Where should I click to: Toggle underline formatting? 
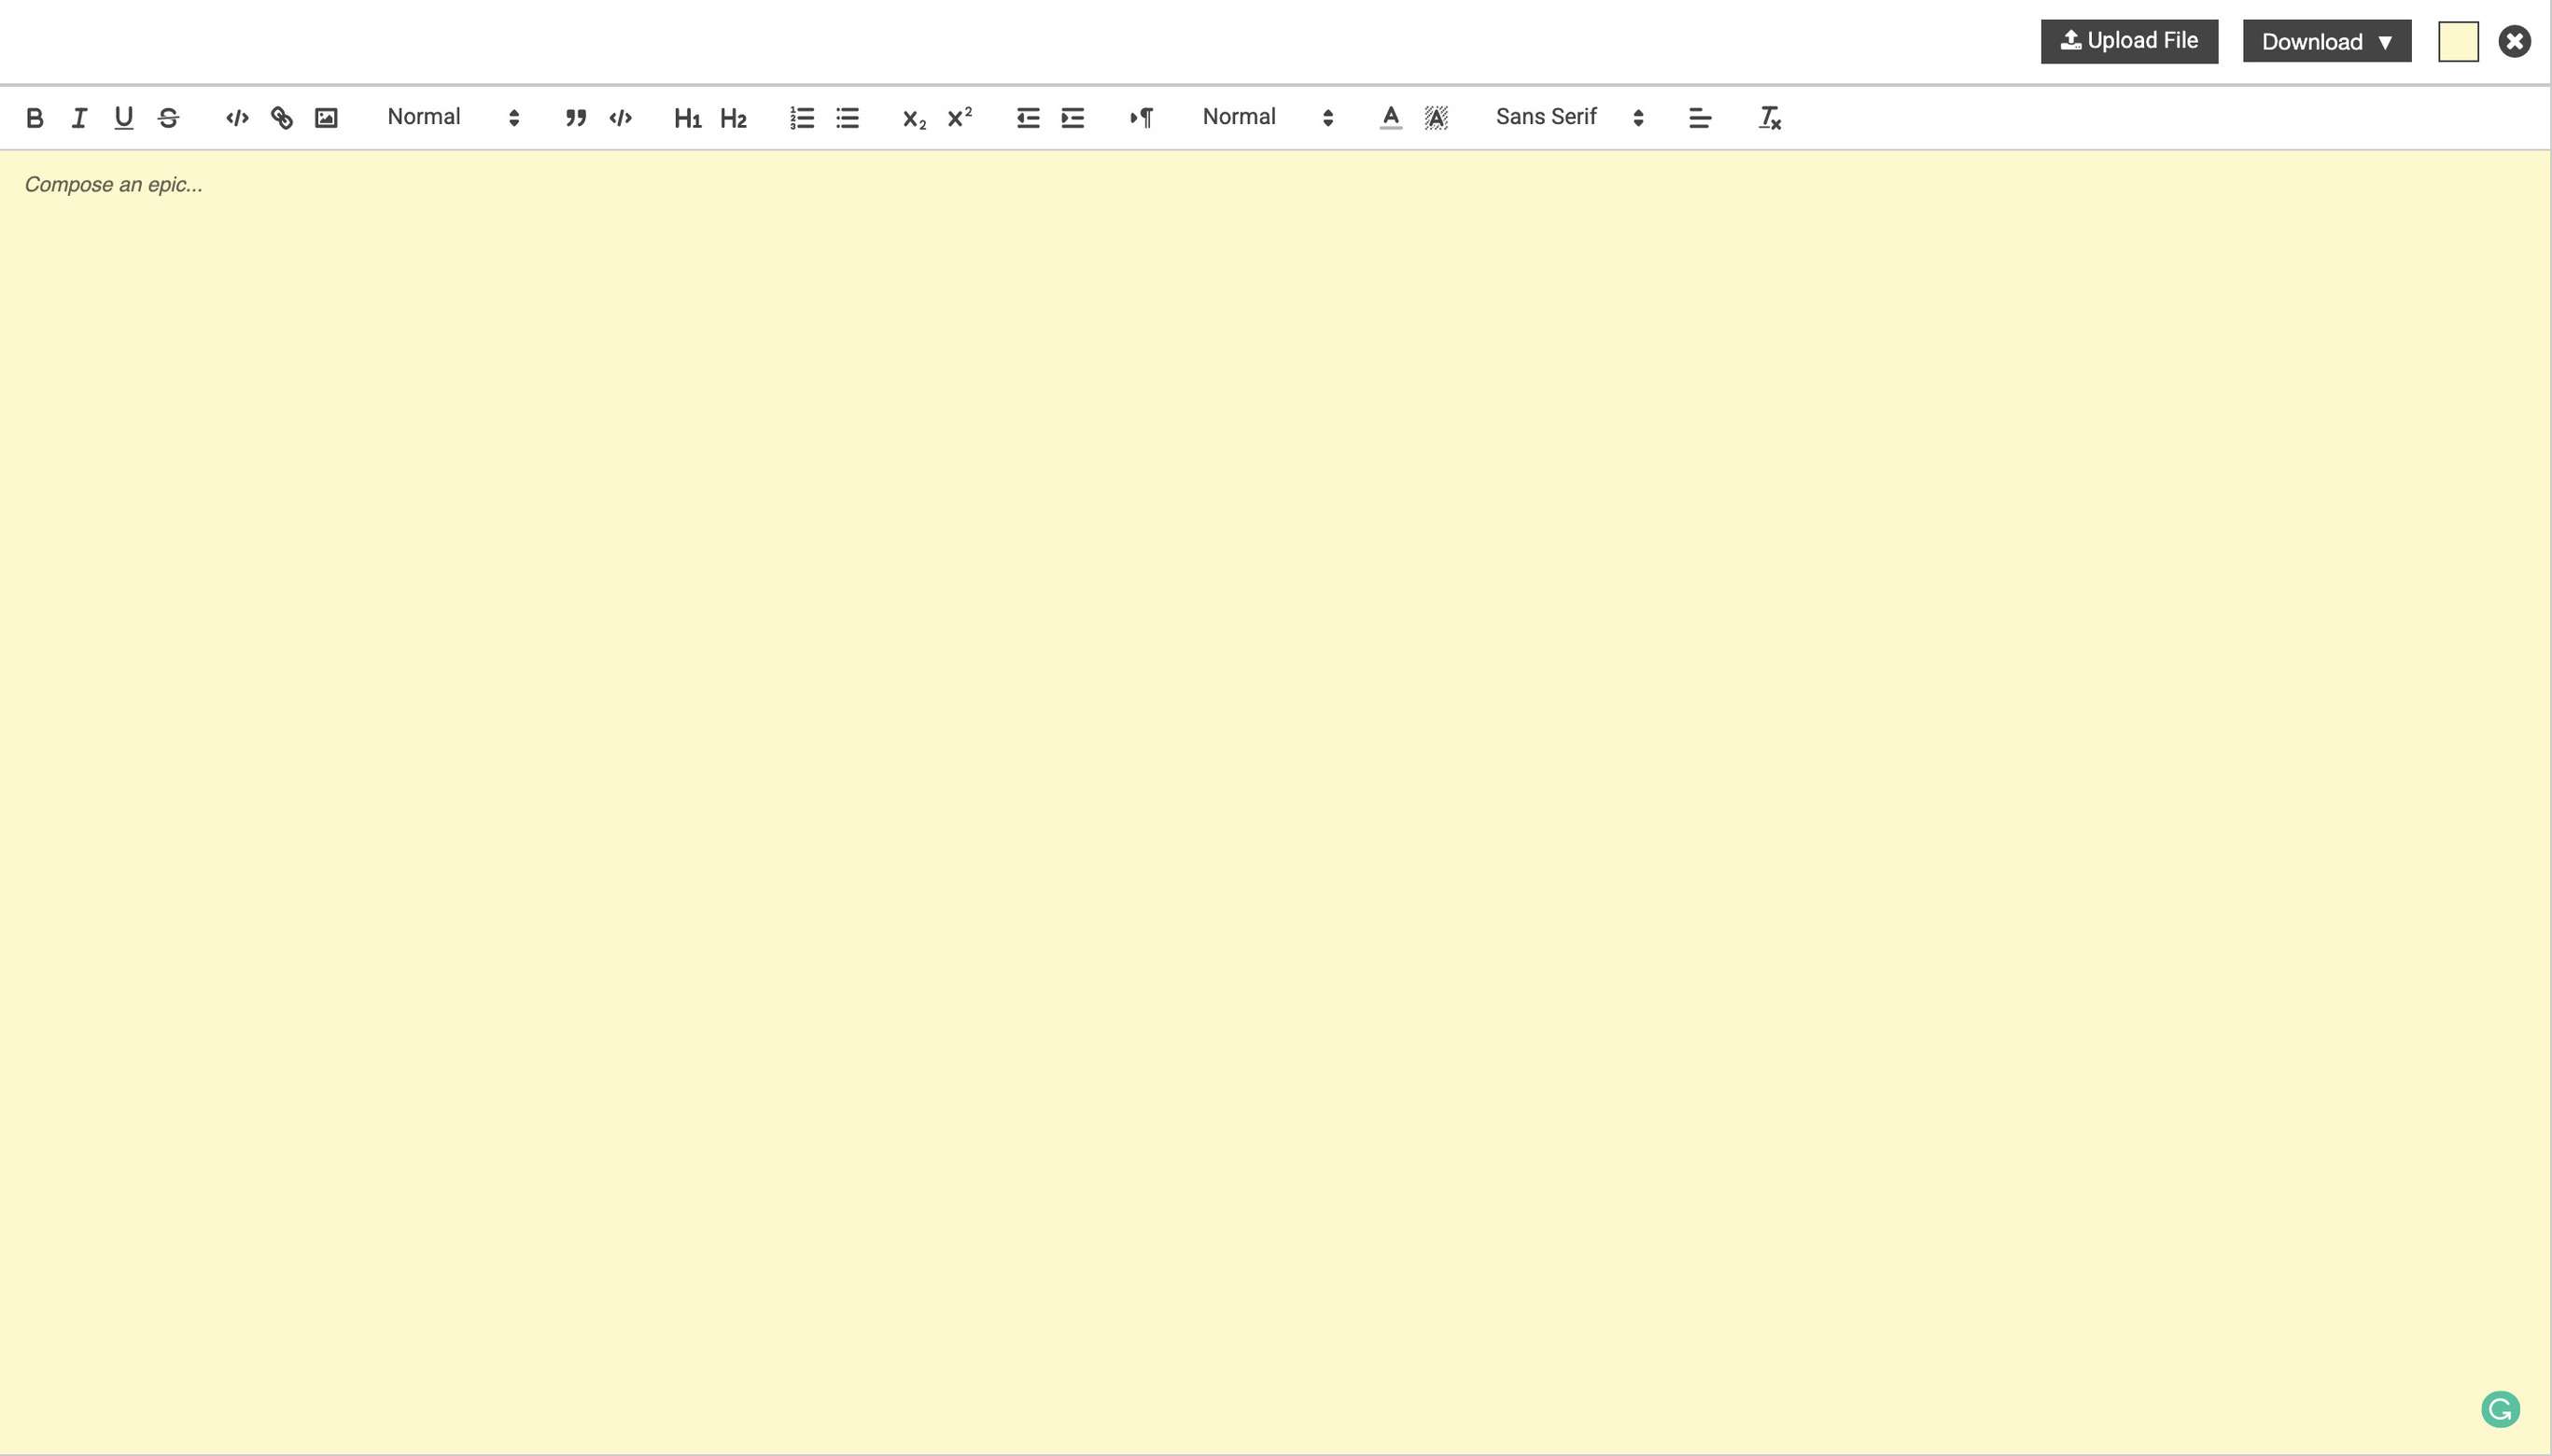coord(122,116)
